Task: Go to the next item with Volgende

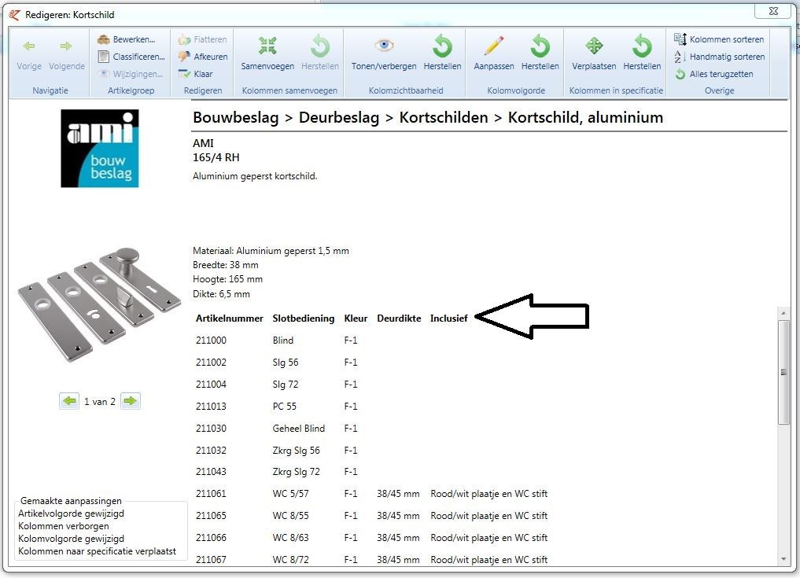Action: (66, 55)
